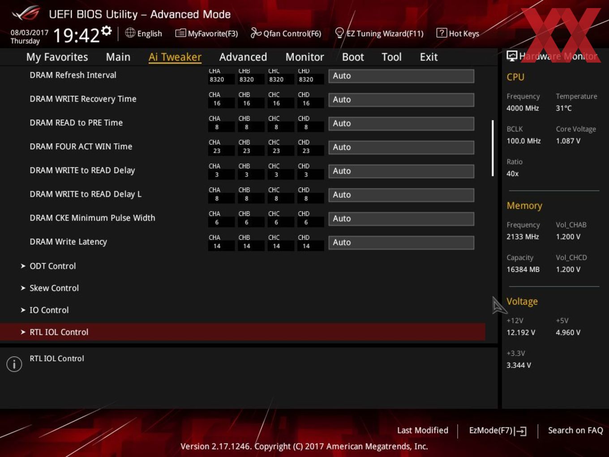Select the Ai Tweaker tab
The image size is (609, 457).
[x=175, y=57]
